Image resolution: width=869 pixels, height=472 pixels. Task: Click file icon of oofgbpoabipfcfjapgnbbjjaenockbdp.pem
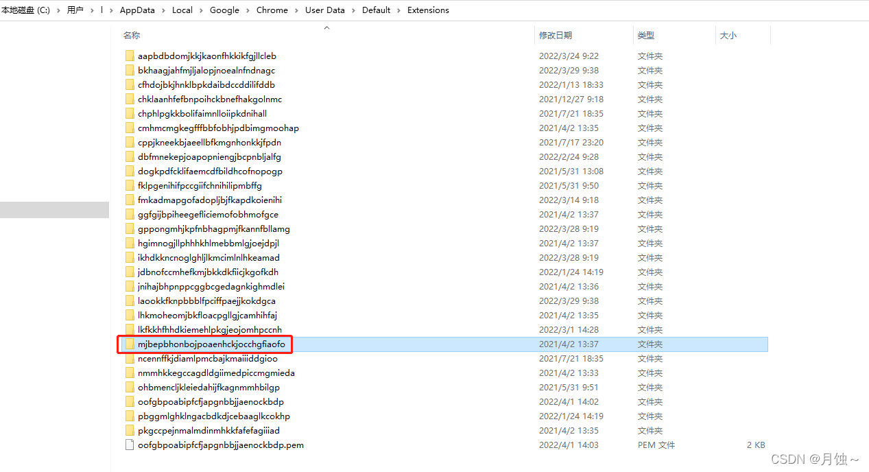click(130, 445)
